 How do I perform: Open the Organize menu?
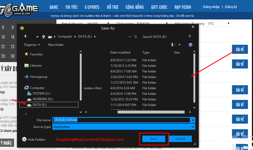click(32, 45)
